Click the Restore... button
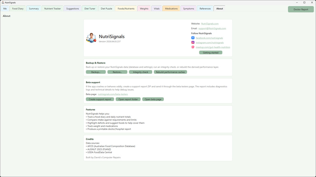The height and width of the screenshot is (177, 316). coord(117,72)
